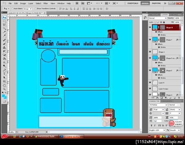Swap foreground and background colors icon
The image size is (185, 145).
(6, 92)
